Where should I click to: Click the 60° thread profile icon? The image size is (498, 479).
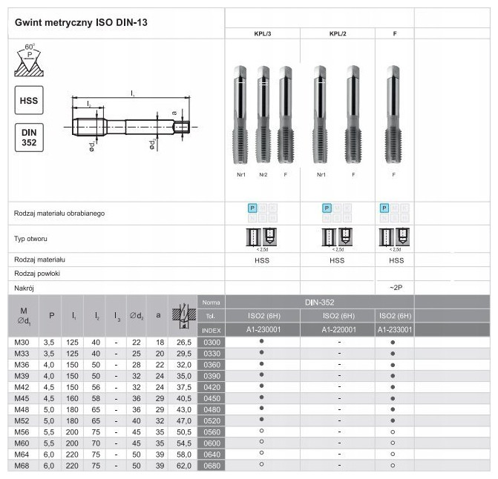coord(30,61)
